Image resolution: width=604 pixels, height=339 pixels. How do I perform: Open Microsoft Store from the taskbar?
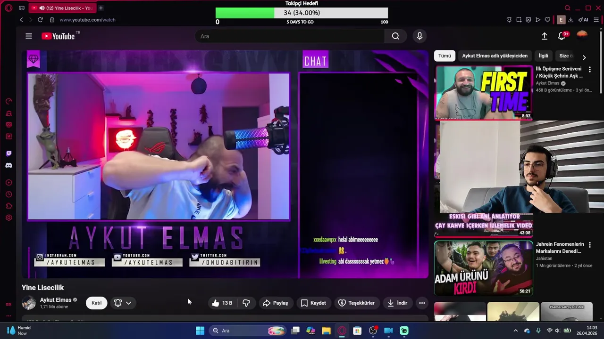point(357,331)
